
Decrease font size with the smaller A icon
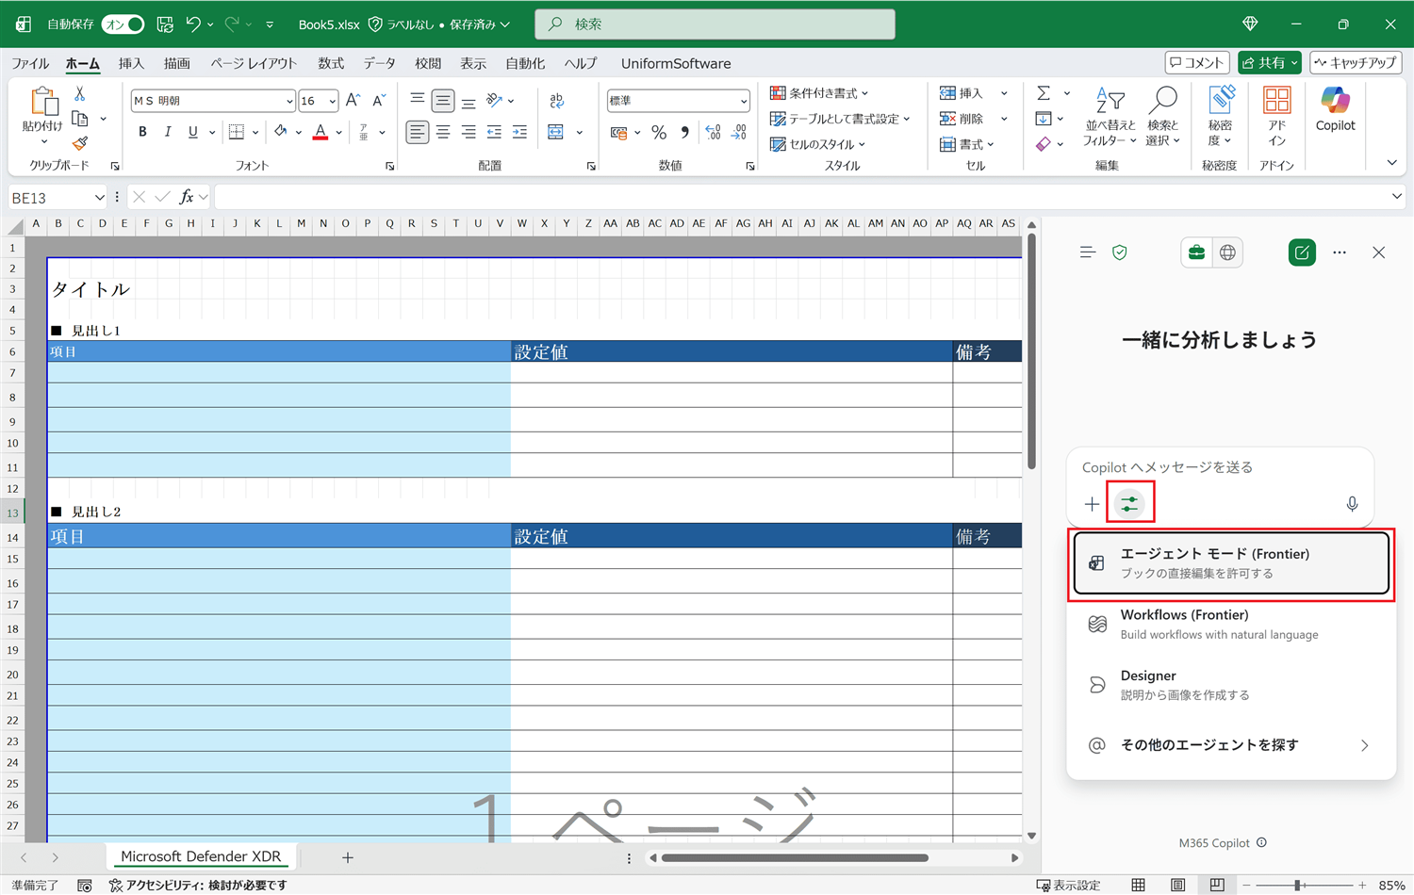(x=379, y=100)
